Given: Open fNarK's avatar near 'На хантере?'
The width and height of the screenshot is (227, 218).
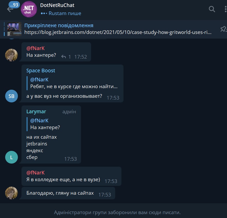Looking at the screenshot, I should tap(11, 55).
